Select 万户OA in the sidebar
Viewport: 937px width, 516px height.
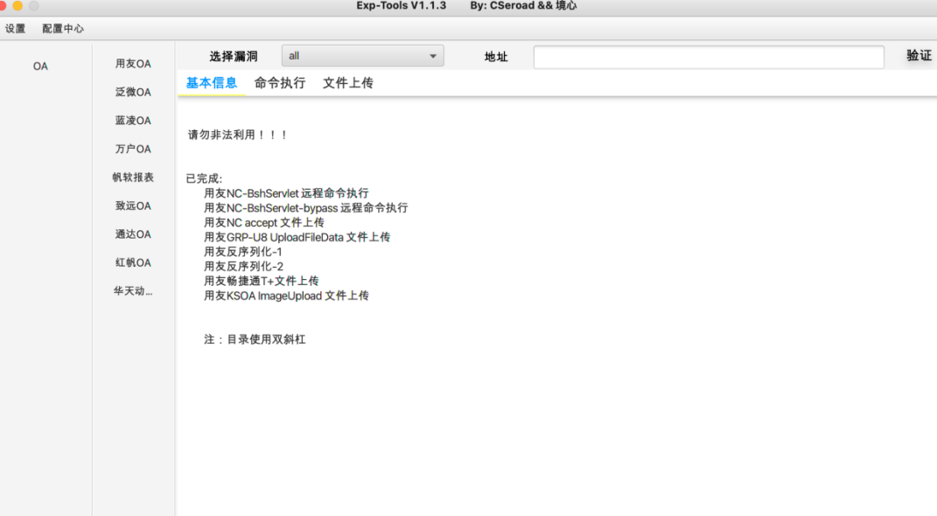coord(133,149)
